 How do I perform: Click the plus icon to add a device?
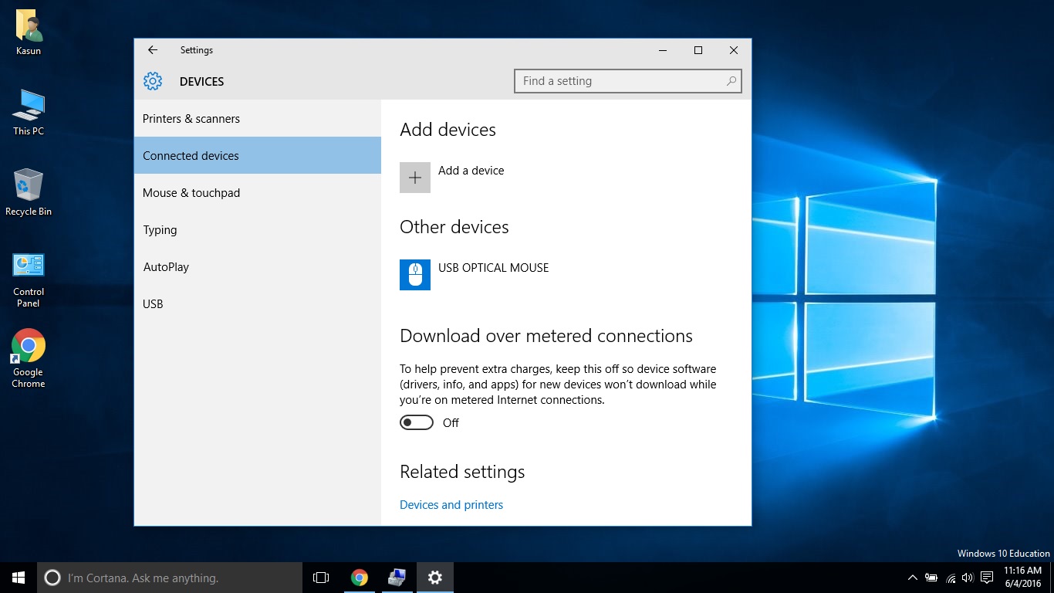pyautogui.click(x=415, y=178)
